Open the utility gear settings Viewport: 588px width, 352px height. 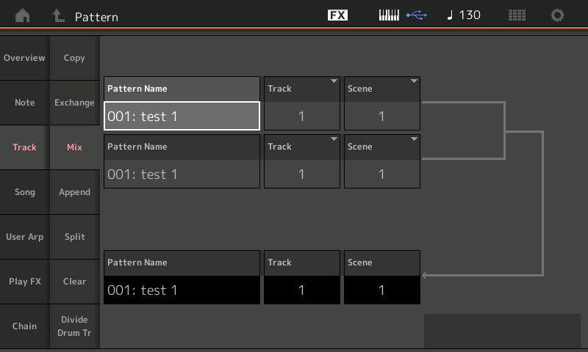[x=558, y=15]
